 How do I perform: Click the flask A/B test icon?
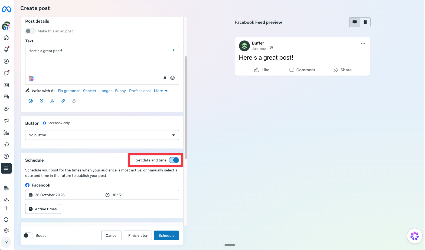(x=52, y=101)
